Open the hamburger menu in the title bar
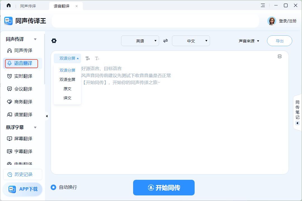This screenshot has height=201, width=302. click(x=263, y=5)
